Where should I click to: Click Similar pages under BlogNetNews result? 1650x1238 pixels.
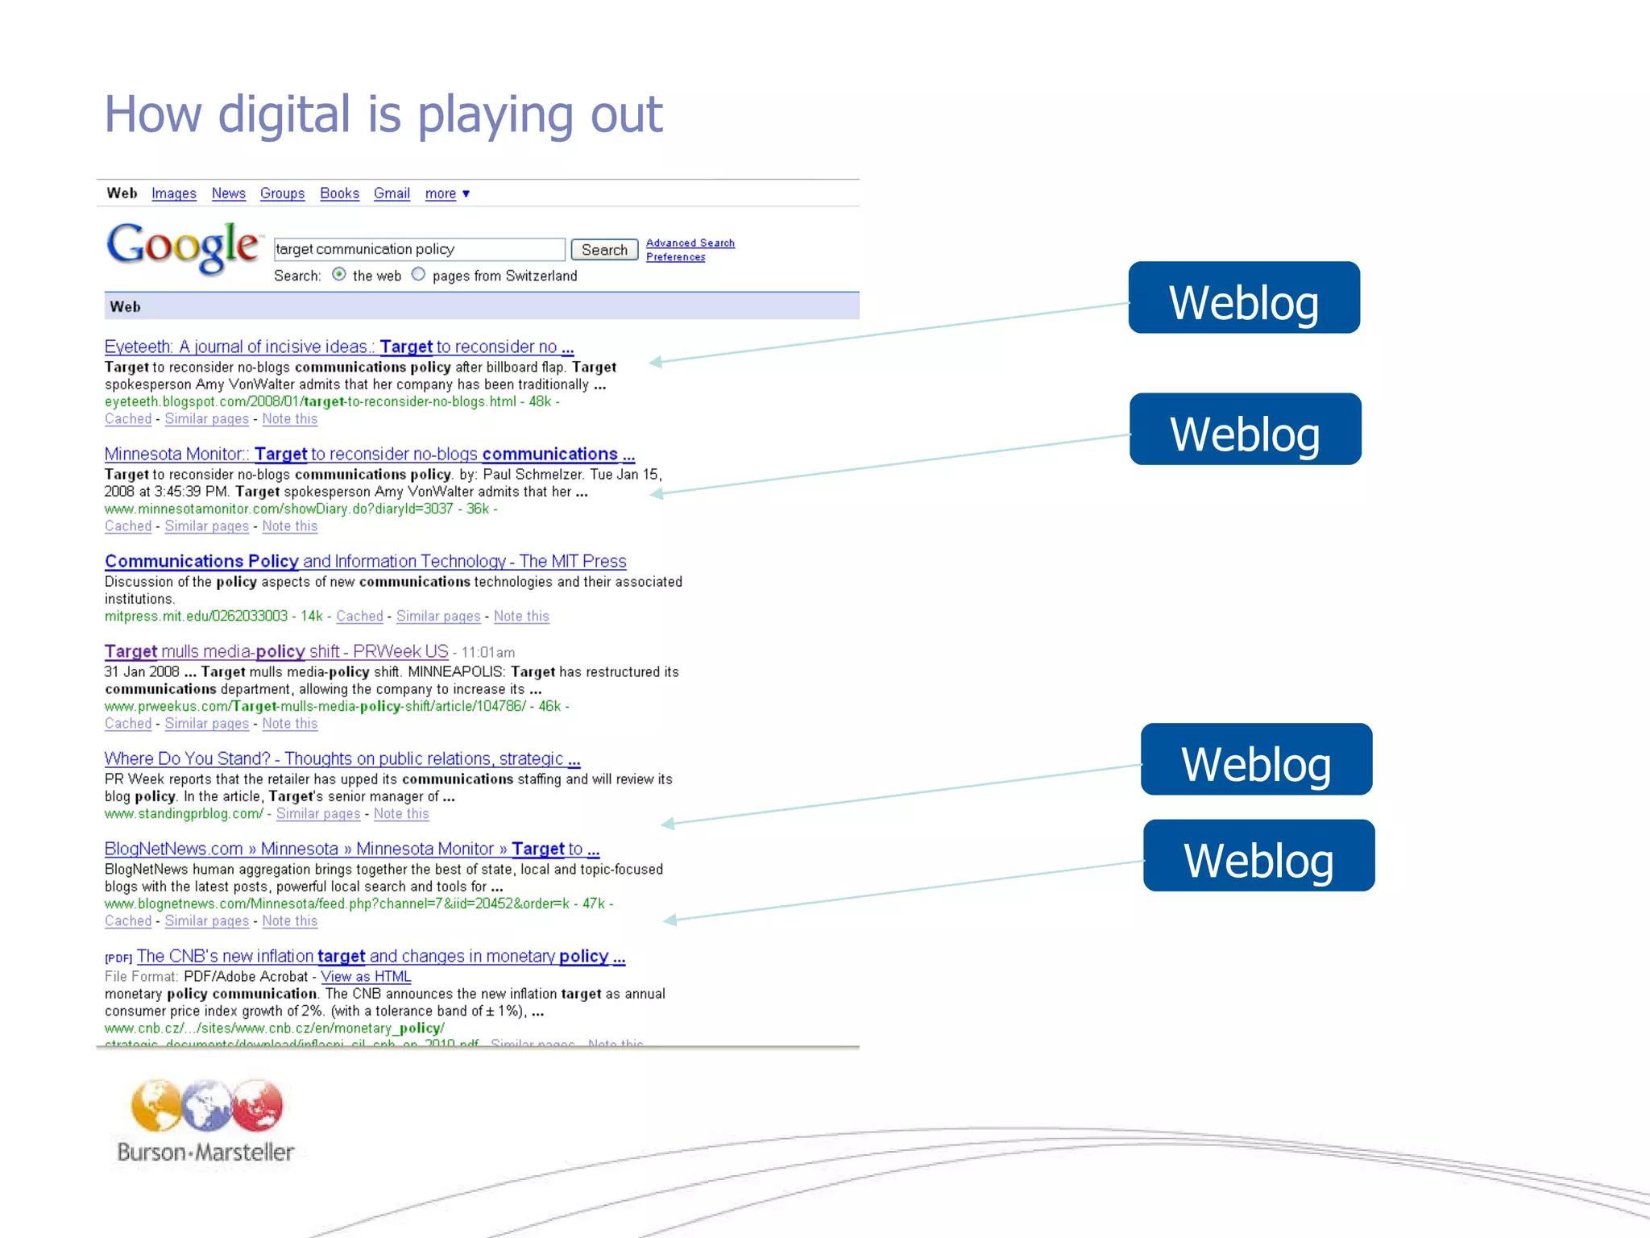click(207, 921)
